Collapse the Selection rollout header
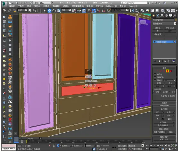The width and height of the screenshot is (179, 152). coord(164,68)
